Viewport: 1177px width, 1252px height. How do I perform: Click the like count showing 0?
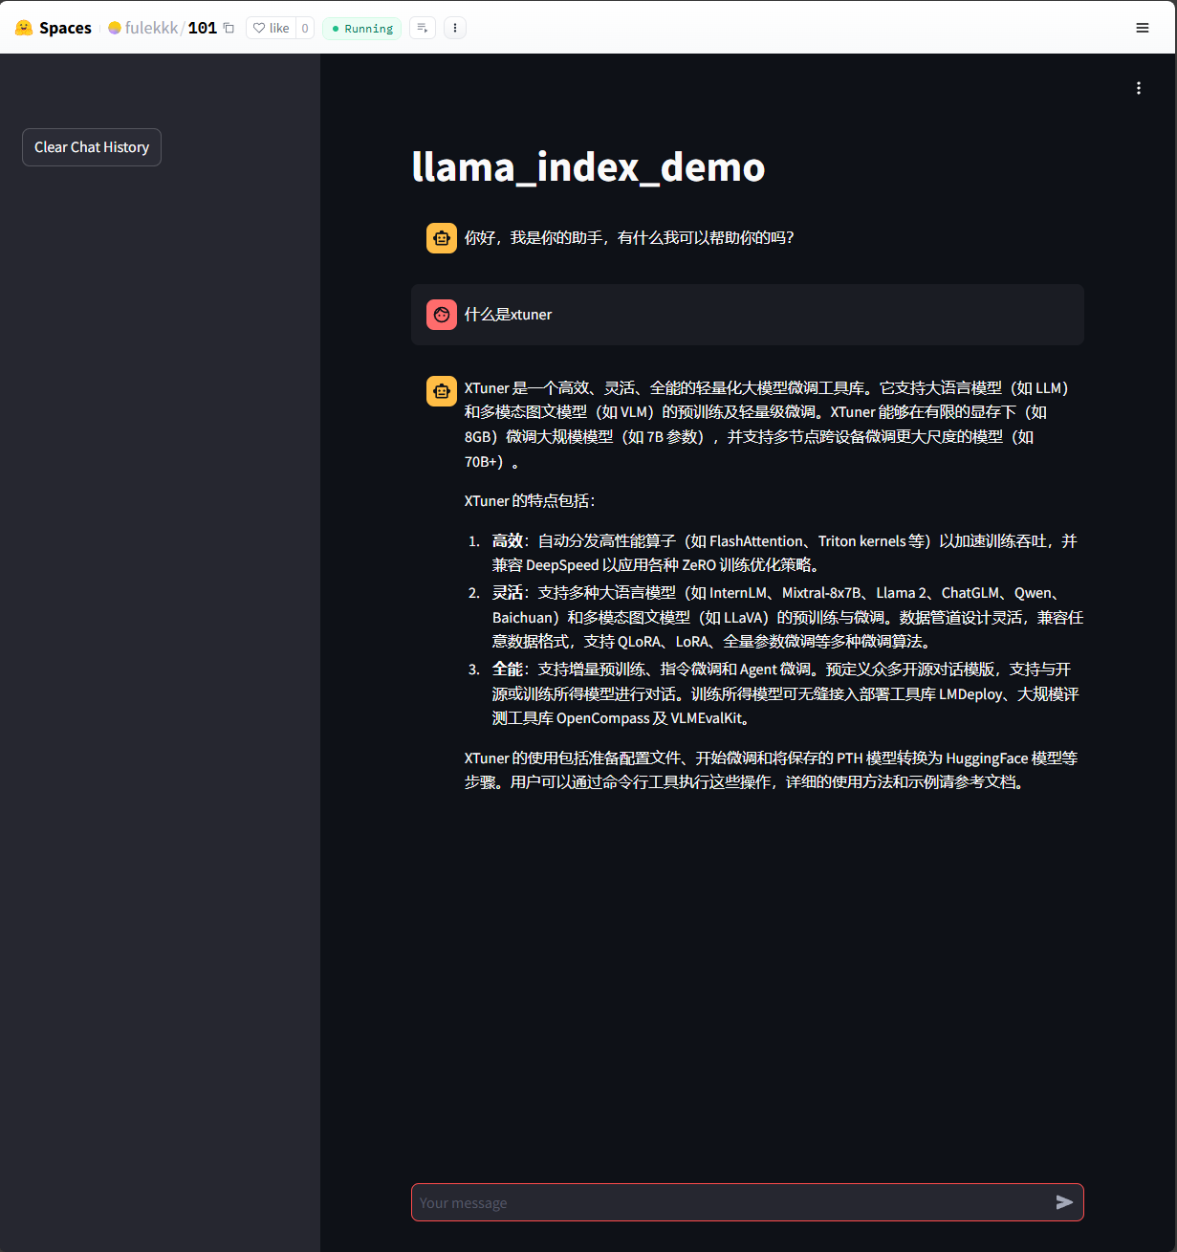tap(302, 28)
